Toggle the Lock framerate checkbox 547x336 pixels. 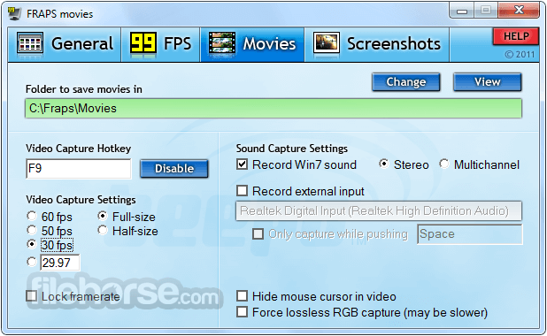tap(31, 296)
